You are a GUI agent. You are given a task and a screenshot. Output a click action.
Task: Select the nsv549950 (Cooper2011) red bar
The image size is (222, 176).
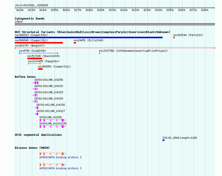pos(40,69)
